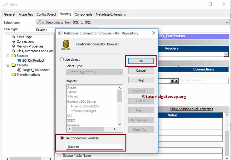Viewport: 231px width, 160px height.
Task: Click the Objects list vertical scrollbar thumb
Action: (x=120, y=96)
